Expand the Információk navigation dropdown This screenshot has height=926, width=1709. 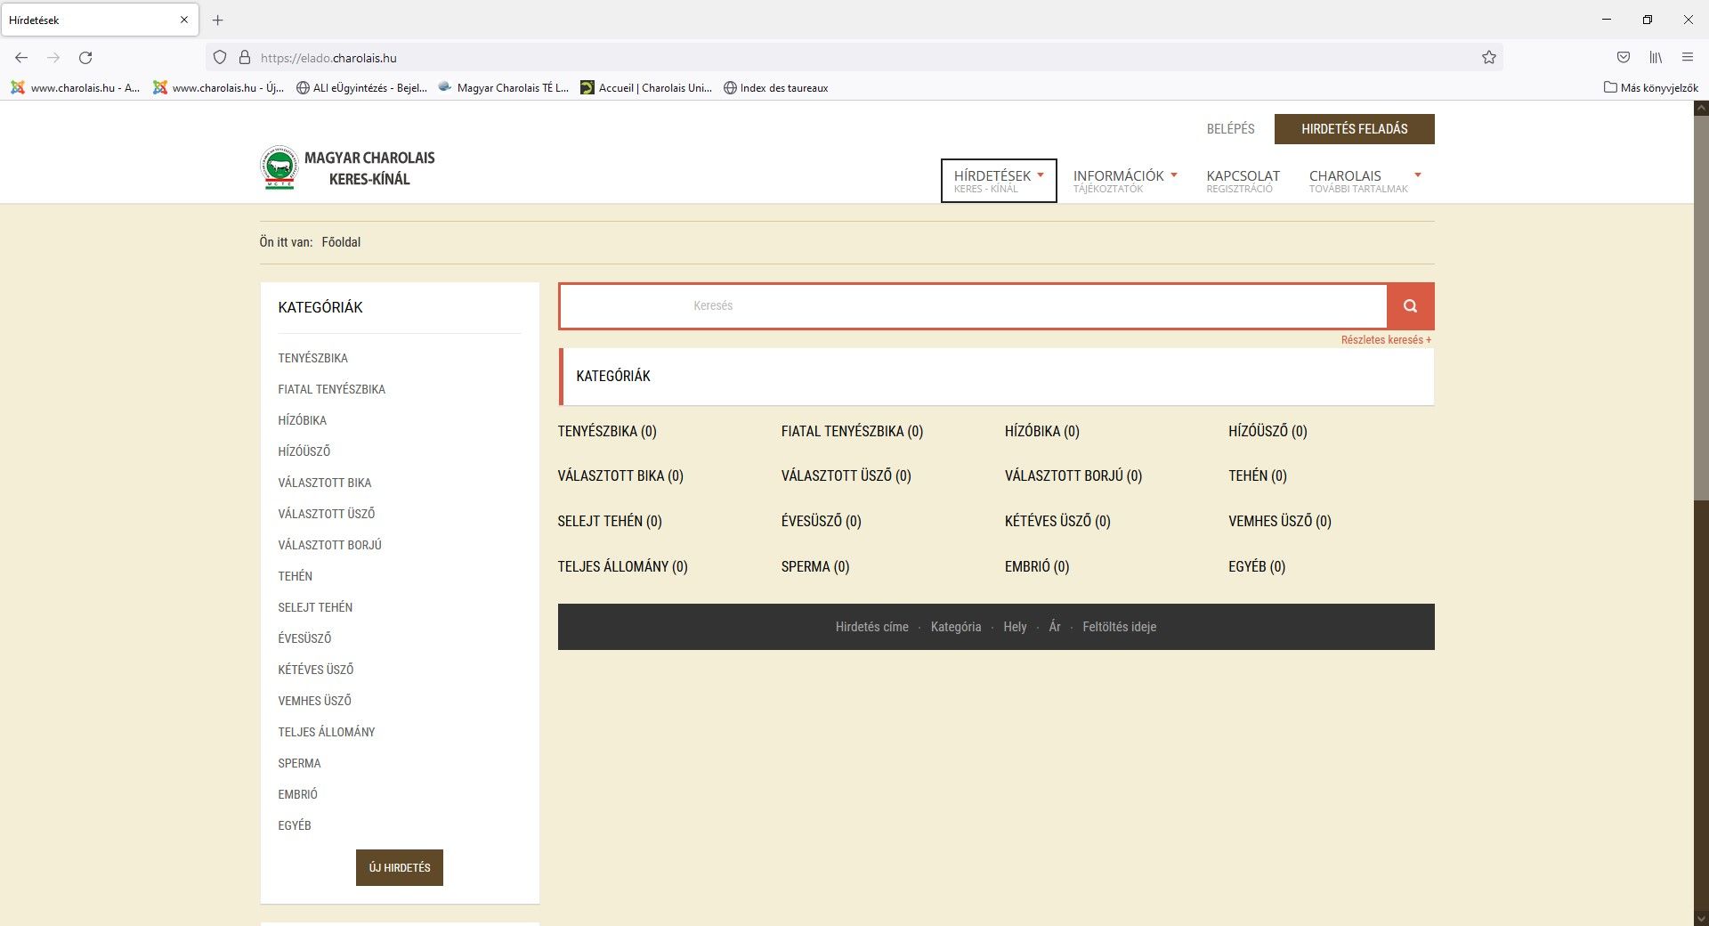tap(1124, 180)
